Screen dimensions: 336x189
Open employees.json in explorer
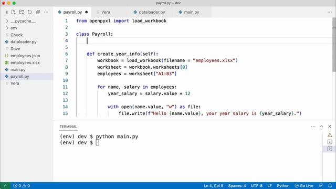(27, 56)
